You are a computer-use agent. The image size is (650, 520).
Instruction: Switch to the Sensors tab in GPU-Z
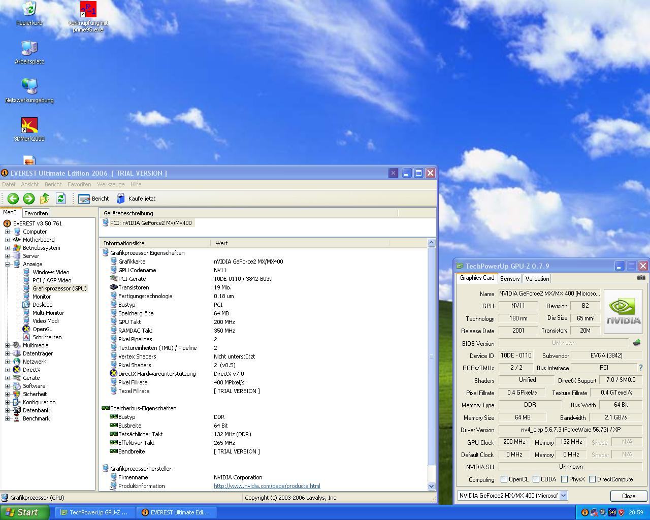[x=509, y=278]
